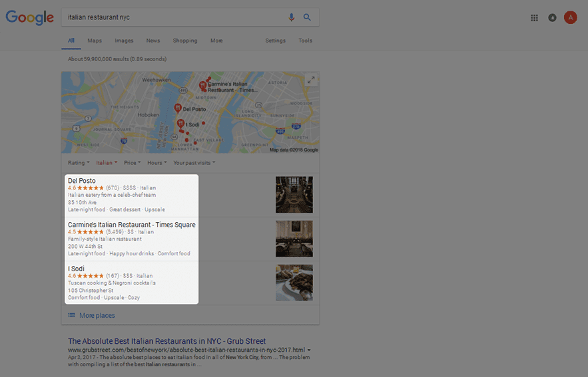The width and height of the screenshot is (588, 377).
Task: Switch to the All tab
Action: tap(71, 41)
